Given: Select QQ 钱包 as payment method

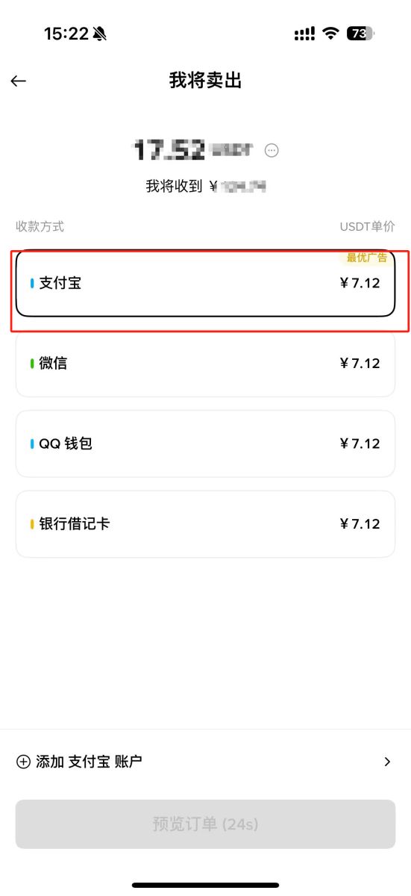Looking at the screenshot, I should click(205, 444).
